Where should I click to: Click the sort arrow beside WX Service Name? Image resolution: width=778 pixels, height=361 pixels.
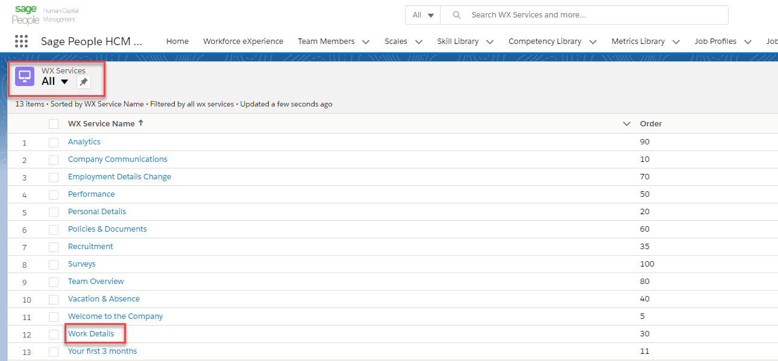pyautogui.click(x=141, y=123)
